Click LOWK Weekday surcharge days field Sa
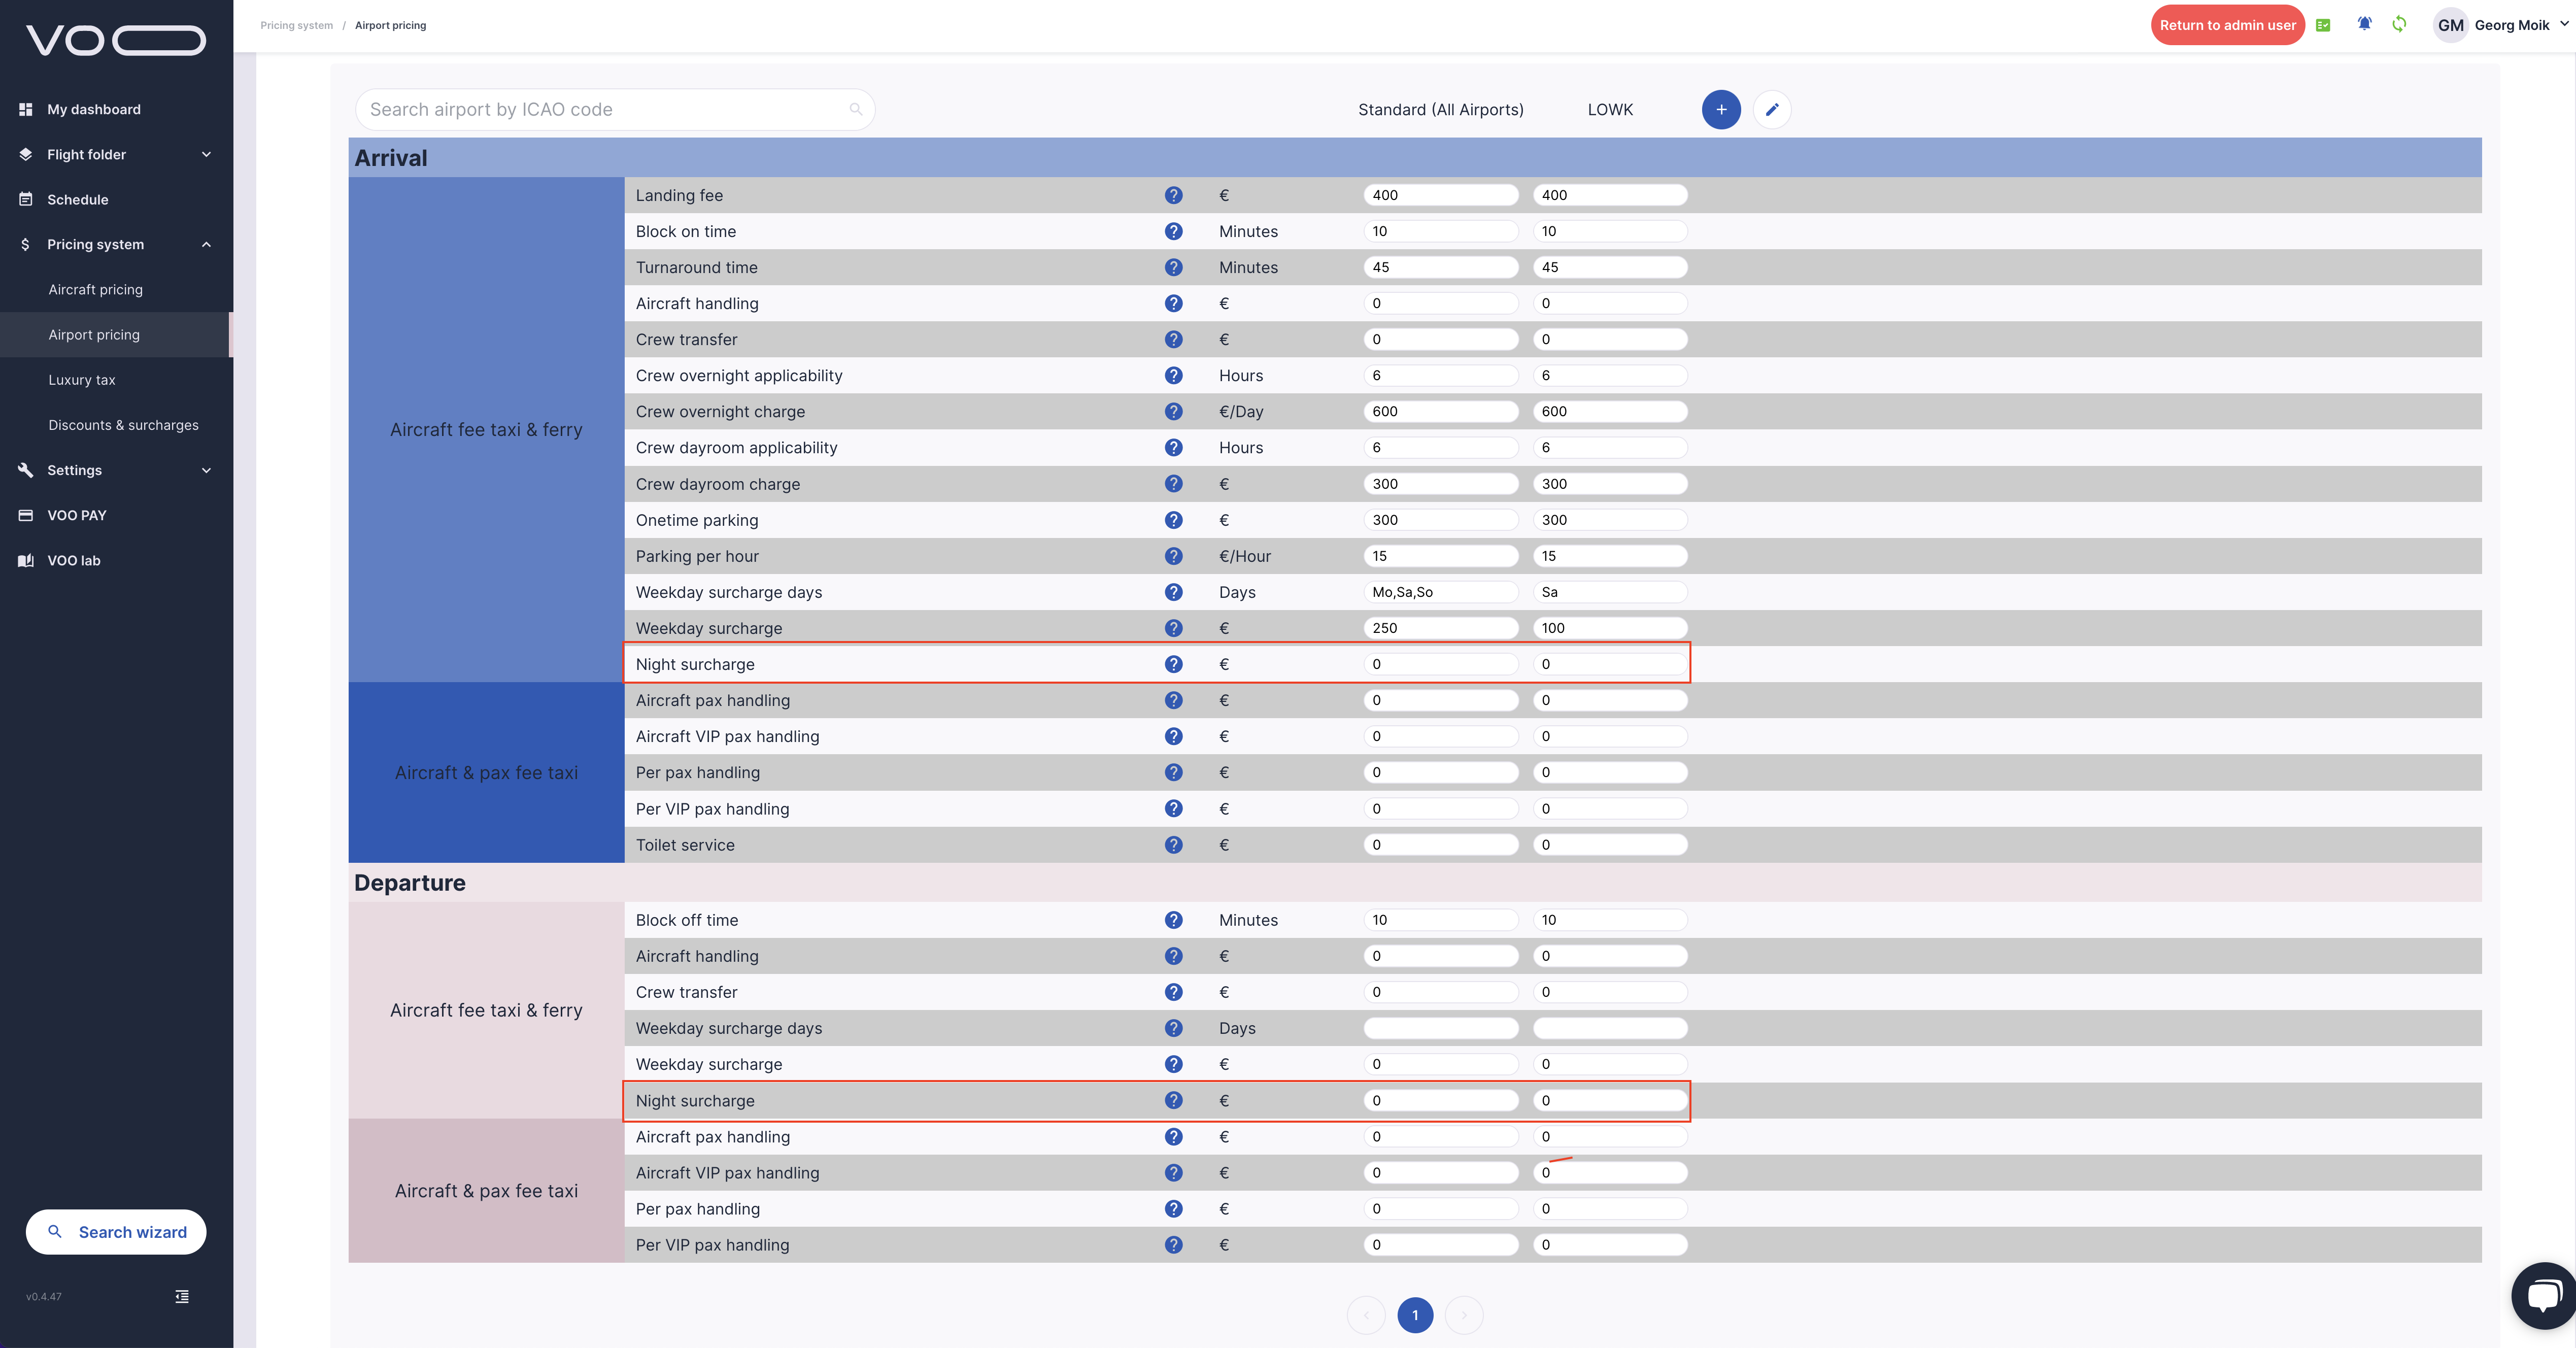The height and width of the screenshot is (1348, 2576). (1610, 592)
